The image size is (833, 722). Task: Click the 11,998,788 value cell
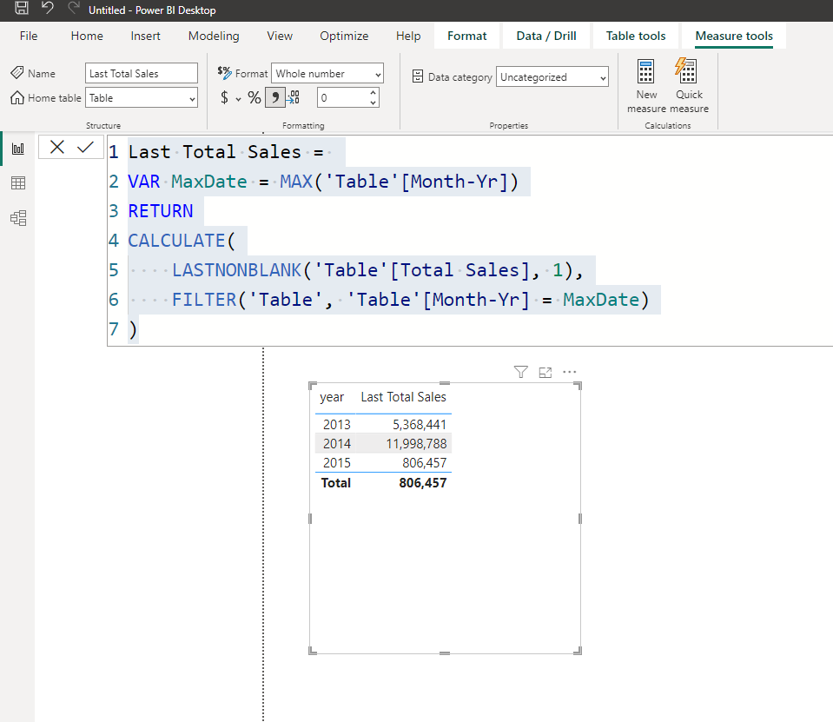tap(417, 444)
